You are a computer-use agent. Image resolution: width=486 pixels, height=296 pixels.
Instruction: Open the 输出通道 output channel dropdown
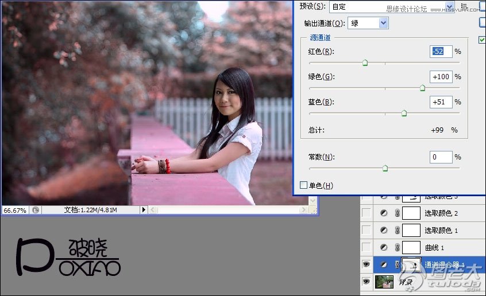point(383,23)
